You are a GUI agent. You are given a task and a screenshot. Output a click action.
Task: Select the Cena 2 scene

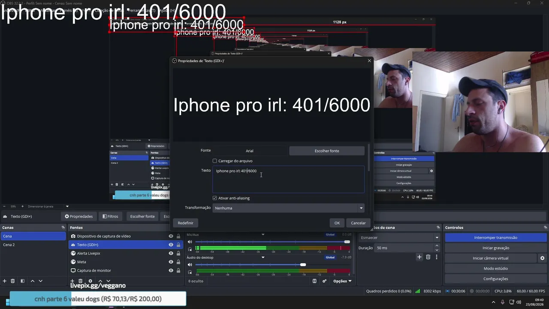33,245
